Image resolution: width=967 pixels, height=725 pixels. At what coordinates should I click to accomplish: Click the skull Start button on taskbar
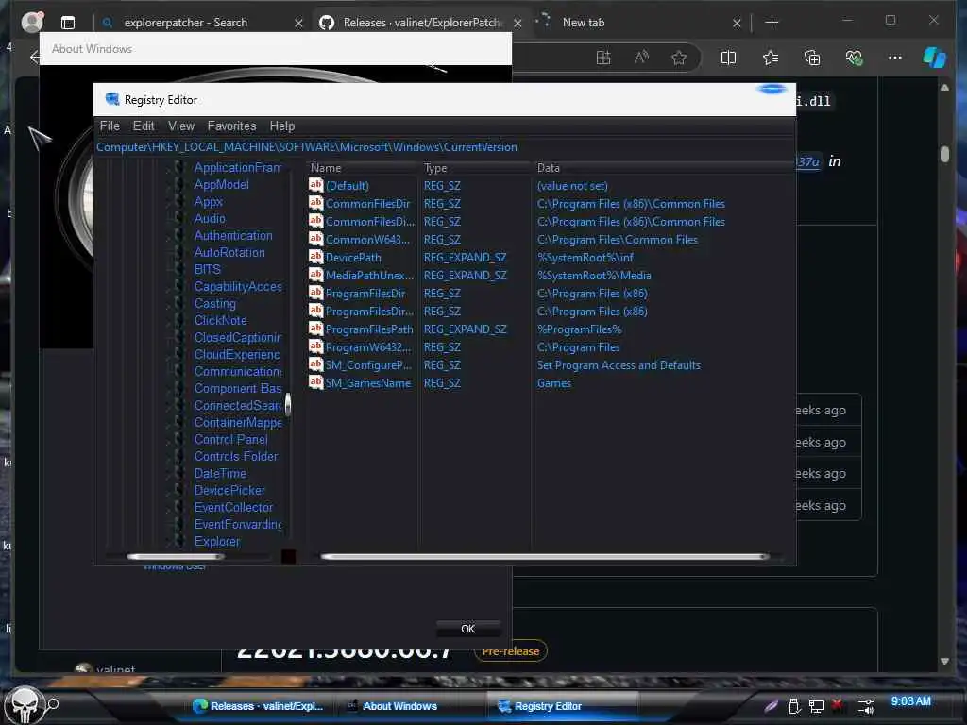25,704
